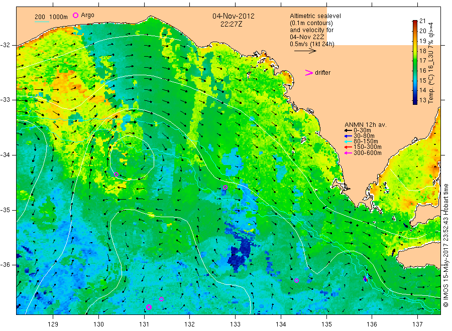Click the longitude axis label "131"

(144, 324)
